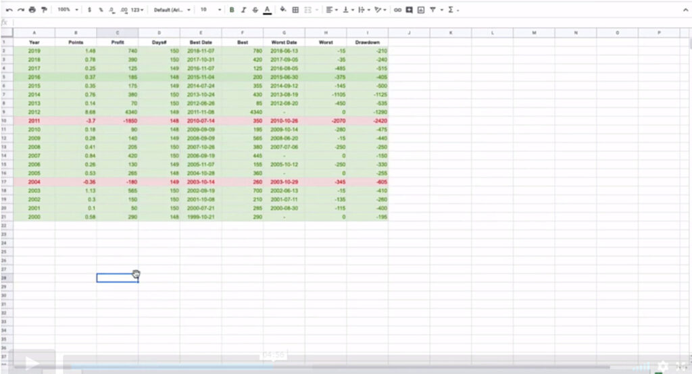
Task: Play the video with the play button
Action: pos(32,363)
